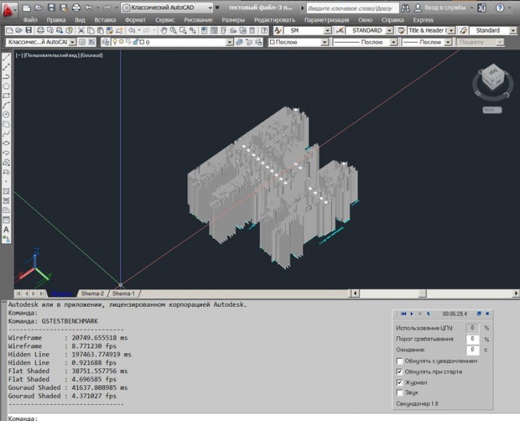
Task: Switch to Shema-1 layout tab
Action: tap(123, 293)
